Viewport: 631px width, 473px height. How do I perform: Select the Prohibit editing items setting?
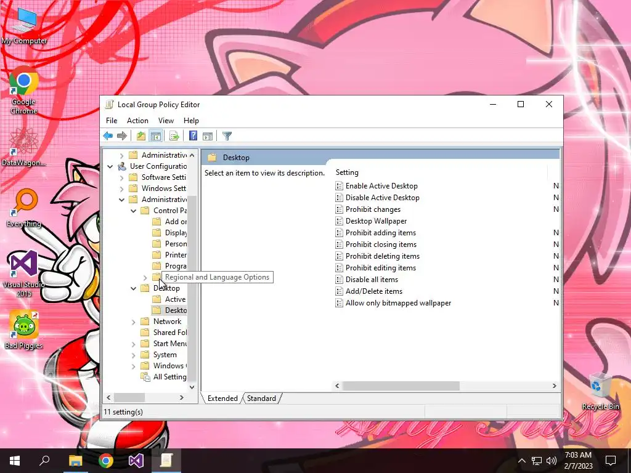tap(376, 267)
